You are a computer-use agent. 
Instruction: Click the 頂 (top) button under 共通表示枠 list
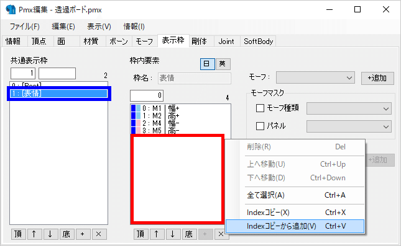click(18, 234)
